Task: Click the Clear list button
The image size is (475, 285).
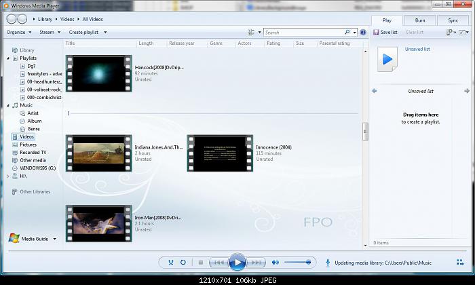Action: tap(415, 32)
